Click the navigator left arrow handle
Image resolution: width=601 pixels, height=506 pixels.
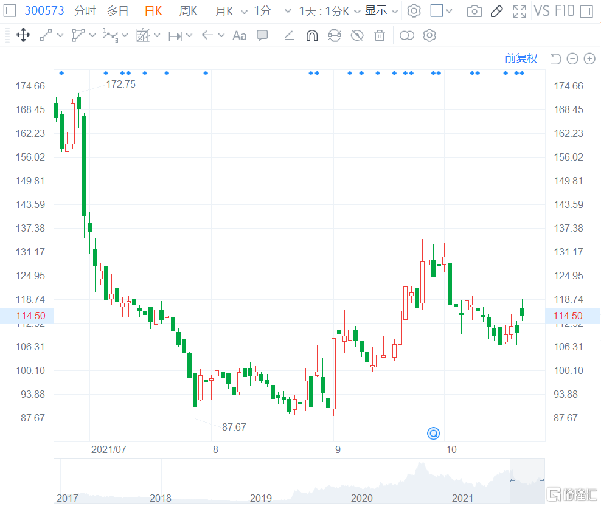512,480
